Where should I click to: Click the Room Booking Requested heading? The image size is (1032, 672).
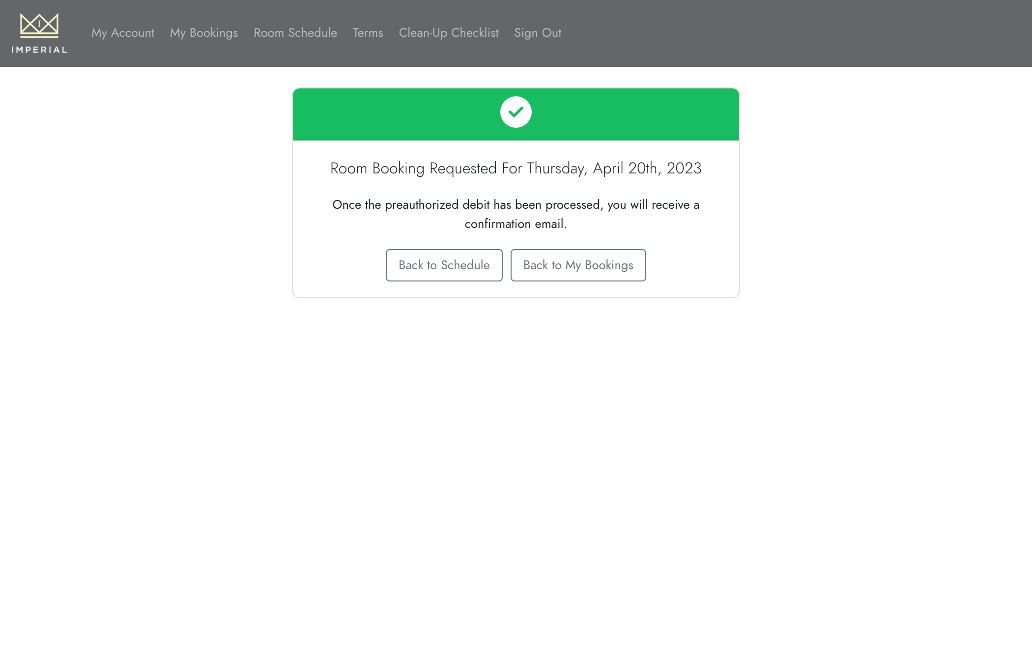coord(516,168)
